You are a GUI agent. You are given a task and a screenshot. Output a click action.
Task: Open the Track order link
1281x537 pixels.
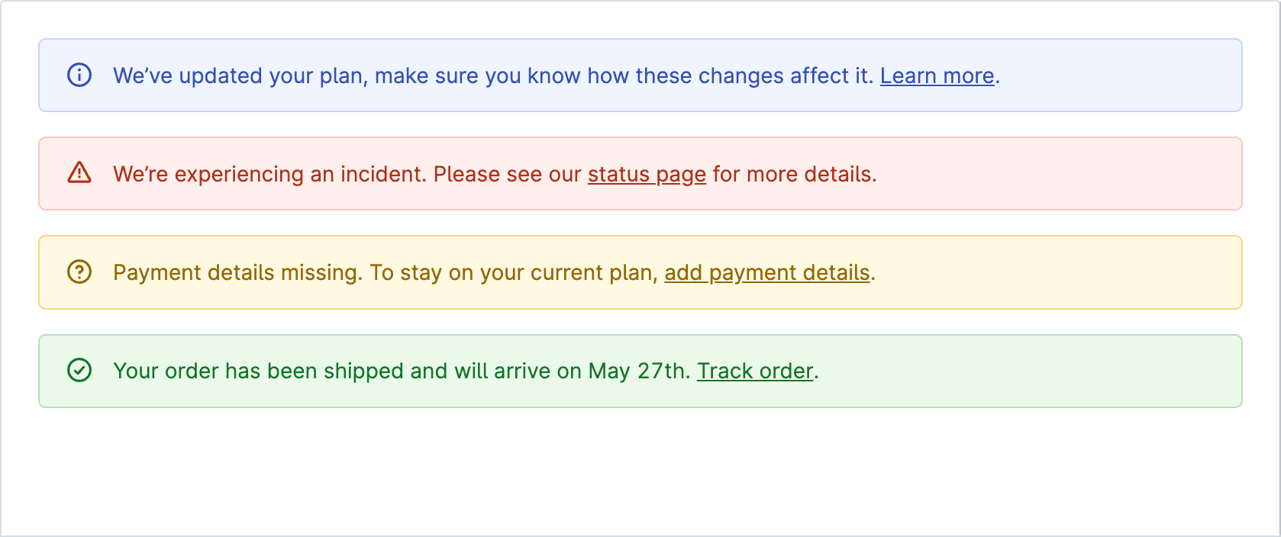point(755,371)
